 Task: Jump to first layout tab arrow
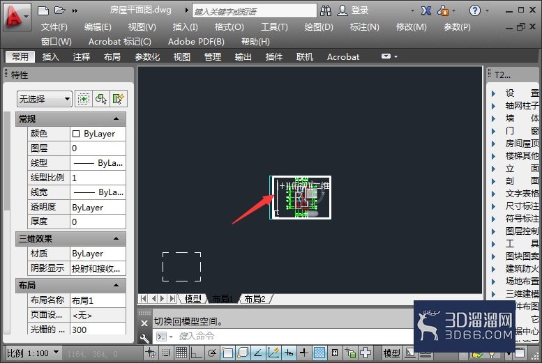coord(144,298)
